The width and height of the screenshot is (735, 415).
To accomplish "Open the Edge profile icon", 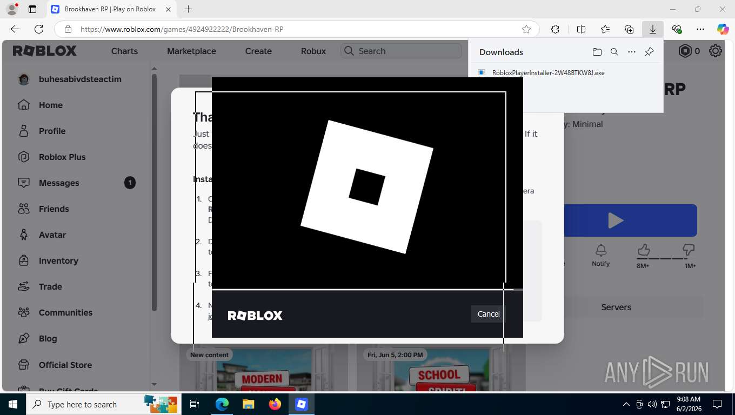I will [11, 9].
